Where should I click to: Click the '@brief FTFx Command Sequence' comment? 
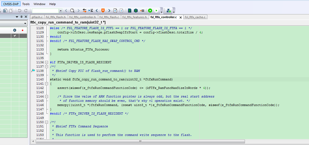(82, 126)
